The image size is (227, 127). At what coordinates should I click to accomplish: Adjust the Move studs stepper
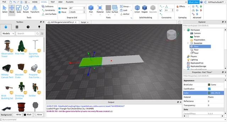(84, 12)
